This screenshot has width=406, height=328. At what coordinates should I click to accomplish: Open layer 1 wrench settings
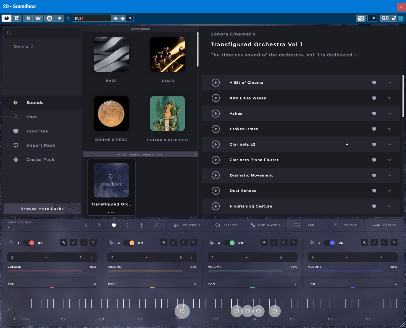(x=63, y=242)
